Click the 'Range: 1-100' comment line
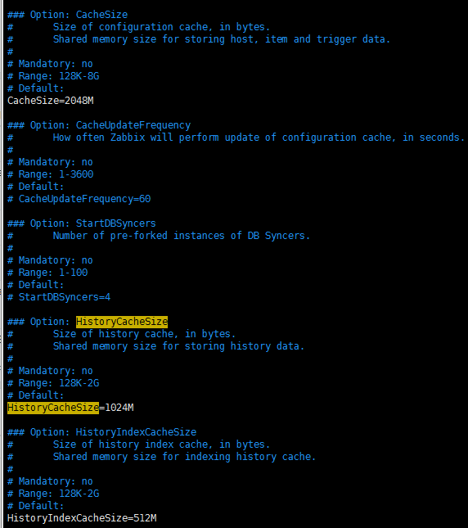Image resolution: width=468 pixels, height=528 pixels. [x=47, y=273]
